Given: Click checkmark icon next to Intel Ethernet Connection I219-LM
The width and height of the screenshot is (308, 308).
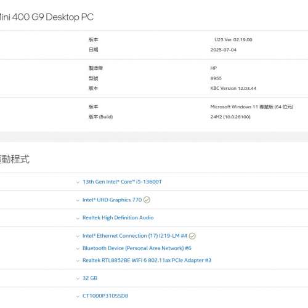Looking at the screenshot, I should click(x=192, y=236).
